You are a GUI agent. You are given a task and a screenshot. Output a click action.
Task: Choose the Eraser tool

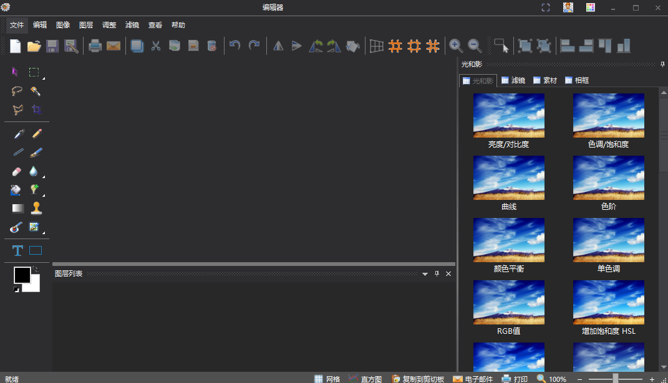click(x=17, y=171)
